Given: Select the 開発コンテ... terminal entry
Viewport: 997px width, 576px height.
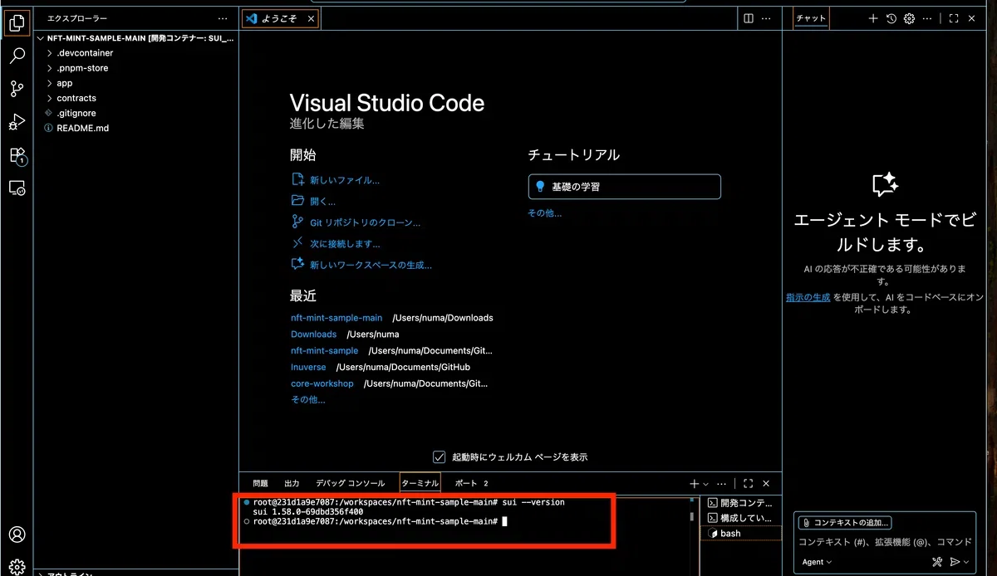Looking at the screenshot, I should click(741, 503).
